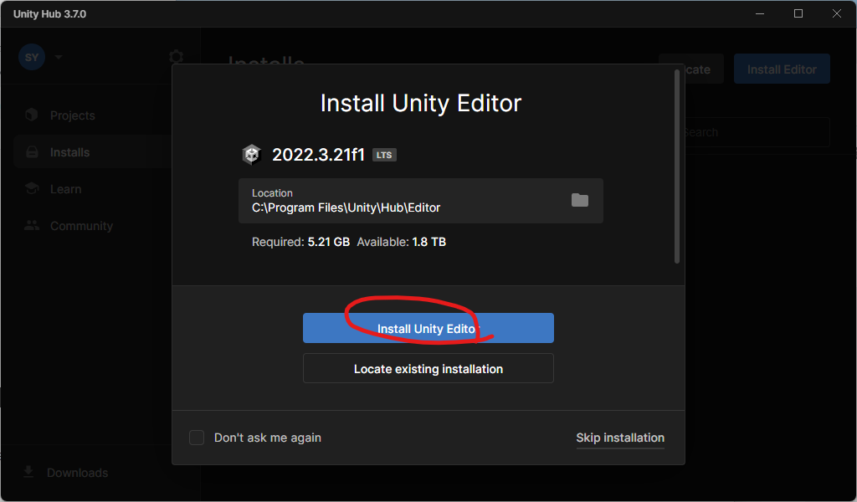Click the LTS badge
857x502 pixels.
click(x=384, y=155)
